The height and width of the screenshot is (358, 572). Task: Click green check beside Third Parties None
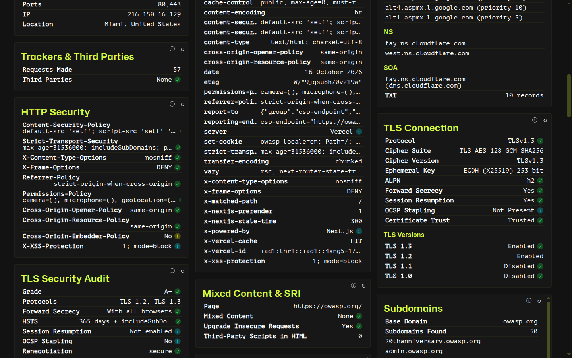click(x=178, y=80)
